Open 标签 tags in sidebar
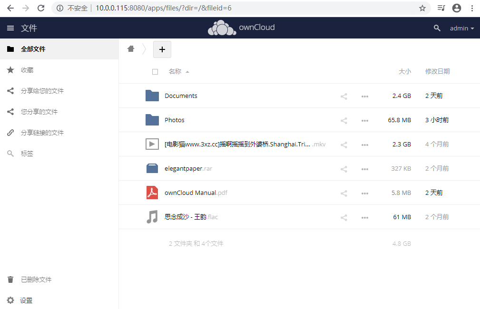 tap(59, 154)
